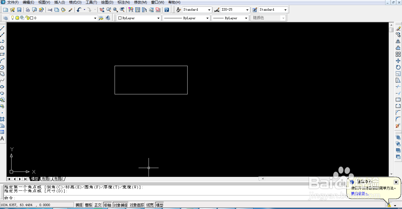Select the Revision Cloud tool

(2, 74)
